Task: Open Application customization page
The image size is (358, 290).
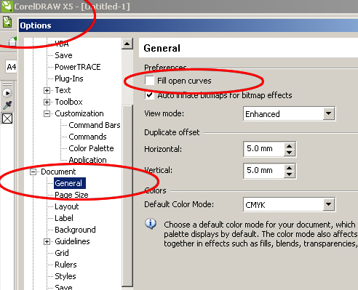Action: click(x=87, y=160)
